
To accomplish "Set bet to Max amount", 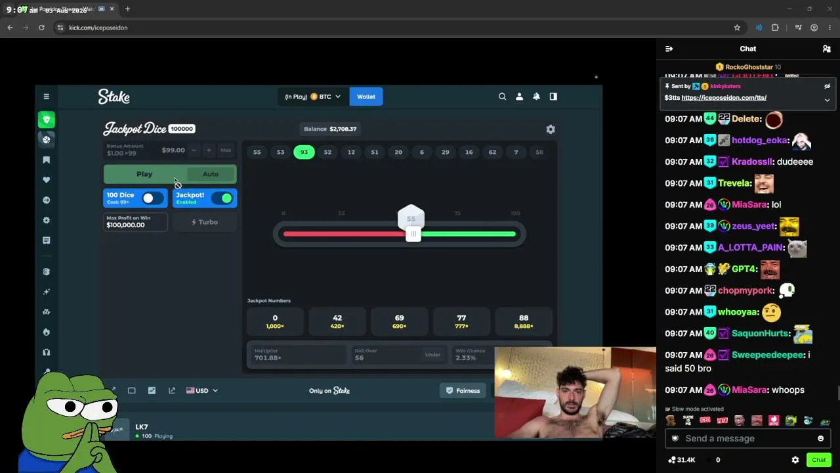I will 226,150.
